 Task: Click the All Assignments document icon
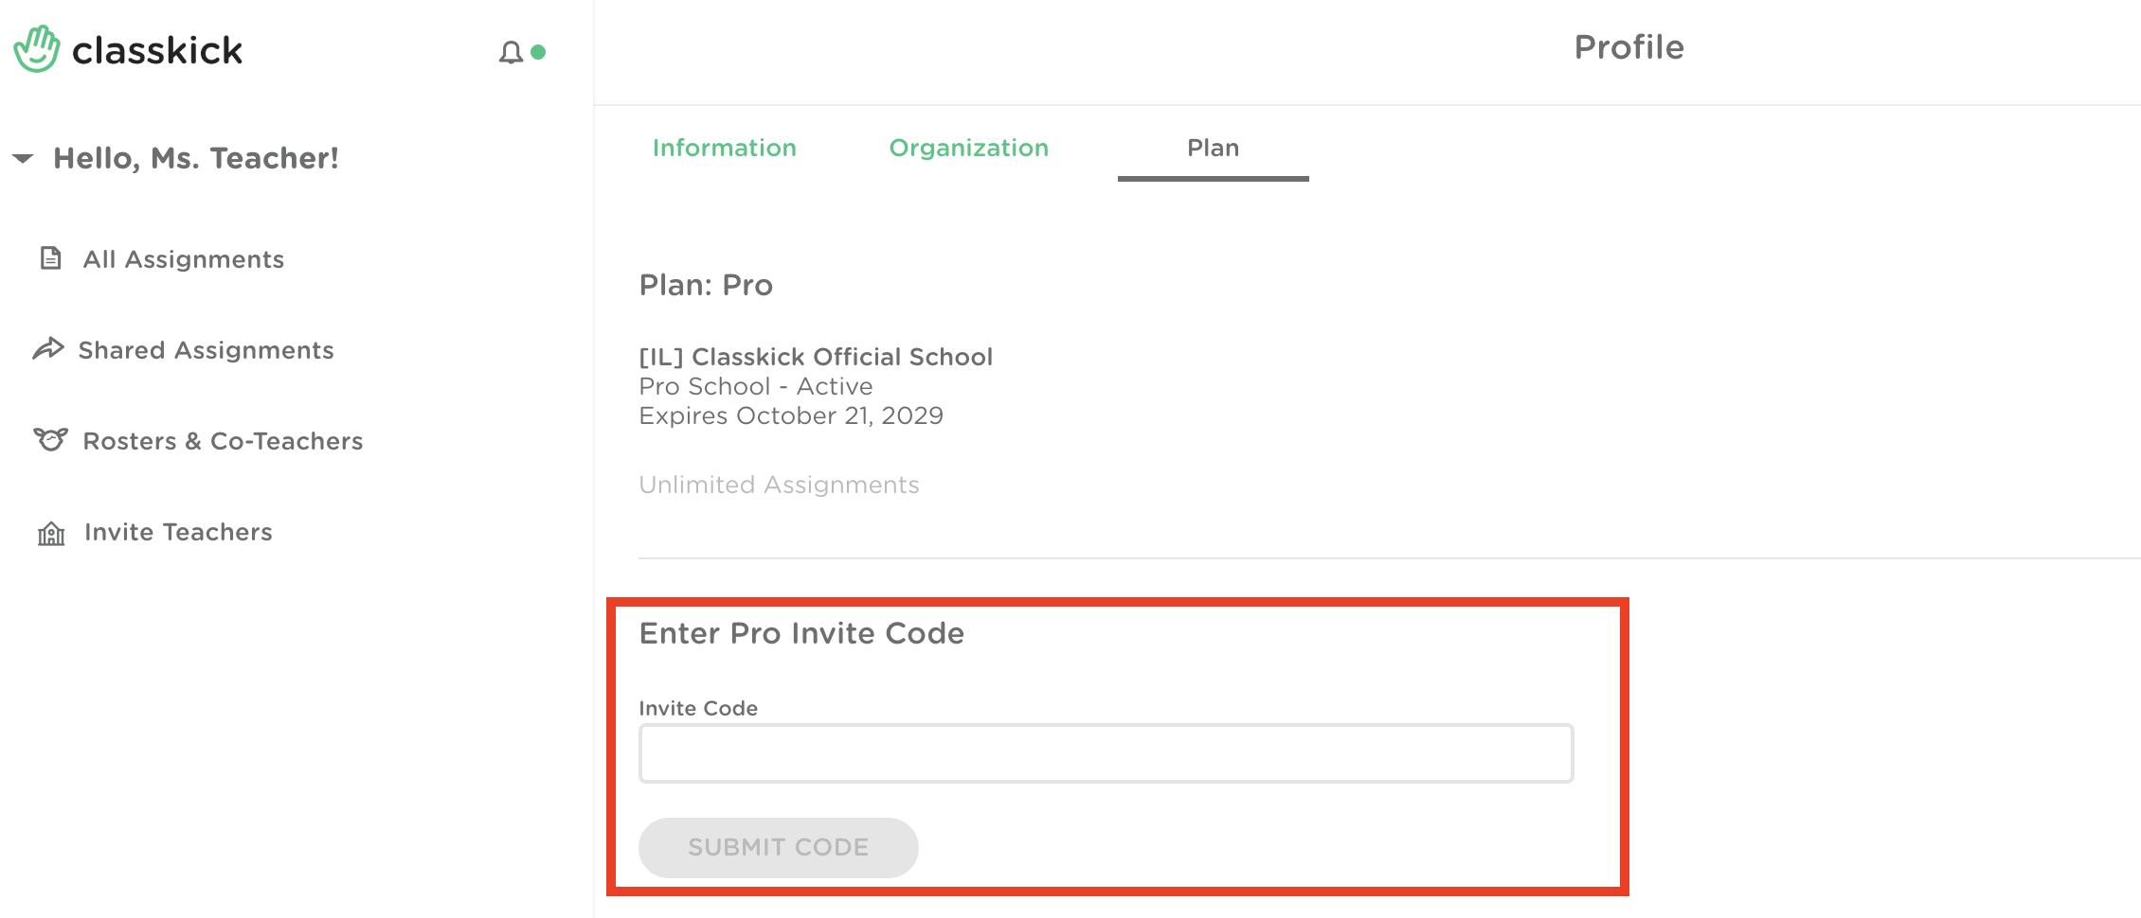click(x=51, y=258)
